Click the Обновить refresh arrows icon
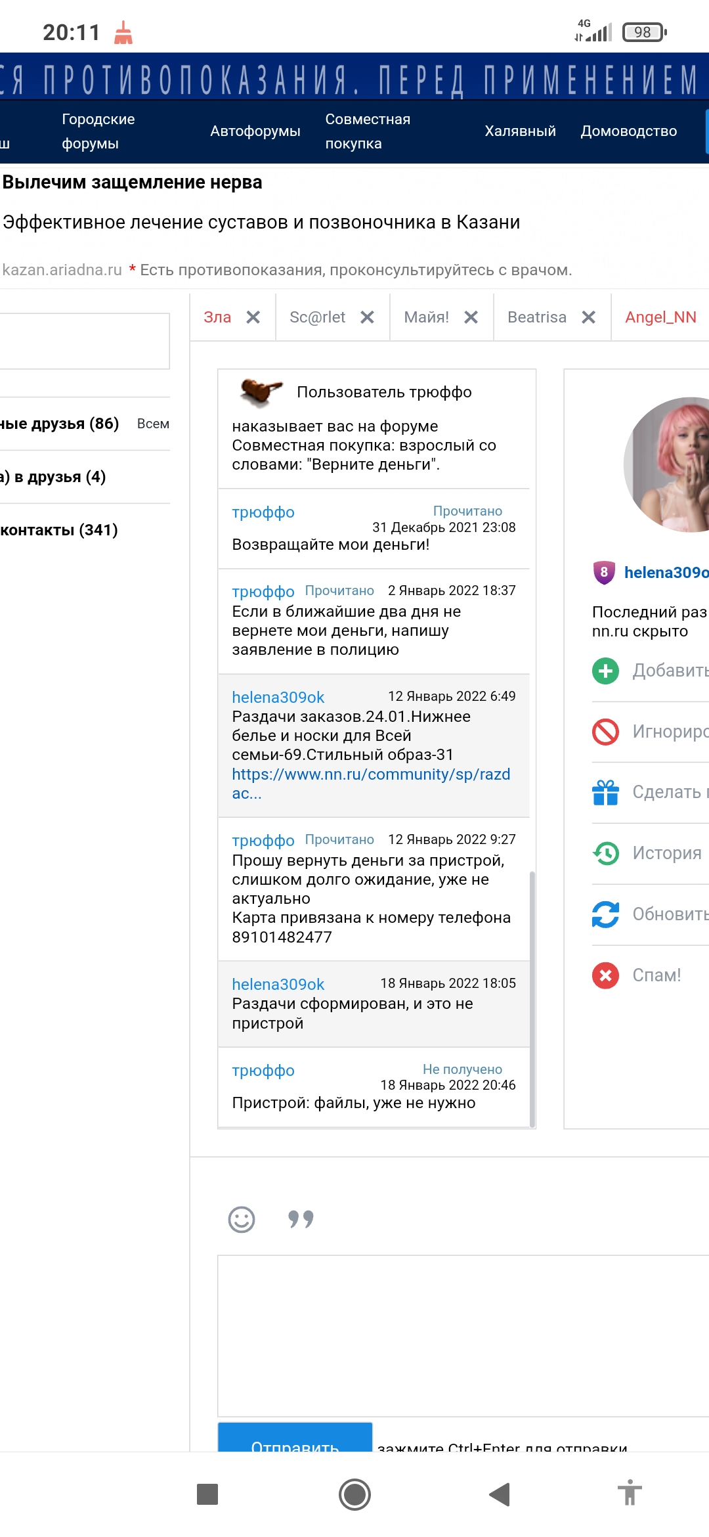The height and width of the screenshot is (1537, 709). coord(605,914)
